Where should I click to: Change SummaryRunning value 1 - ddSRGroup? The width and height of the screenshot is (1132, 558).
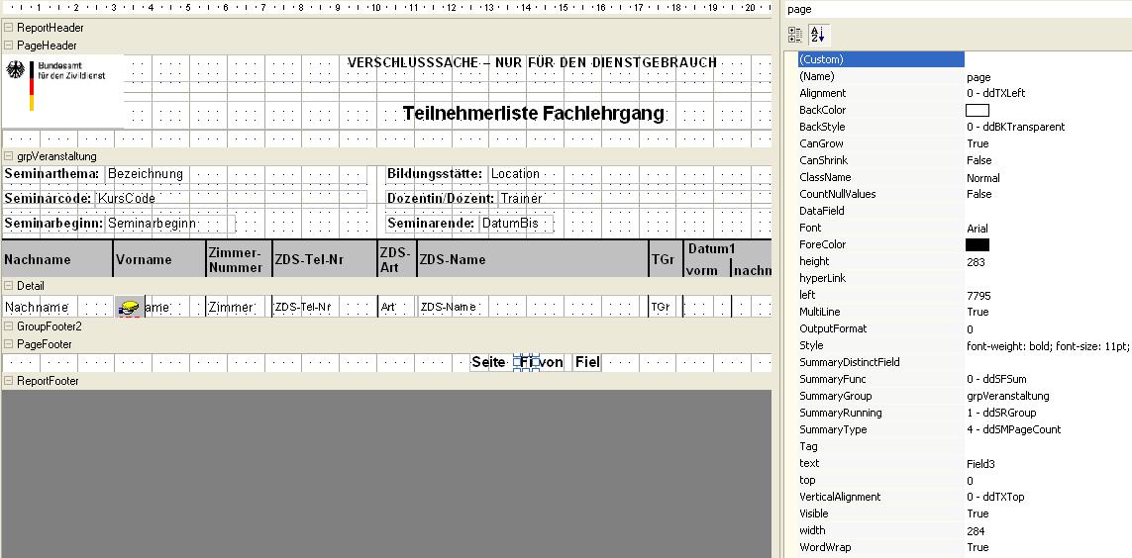click(x=1001, y=413)
